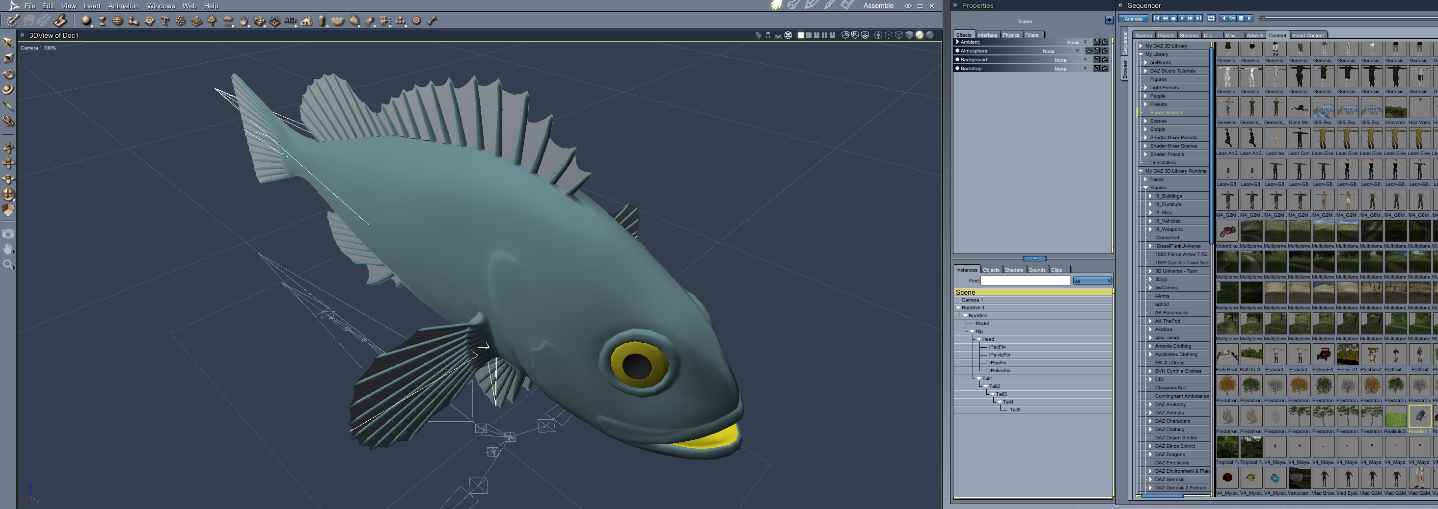Select the pan hand tool in left toolbar
This screenshot has width=1438, height=509.
tap(8, 249)
